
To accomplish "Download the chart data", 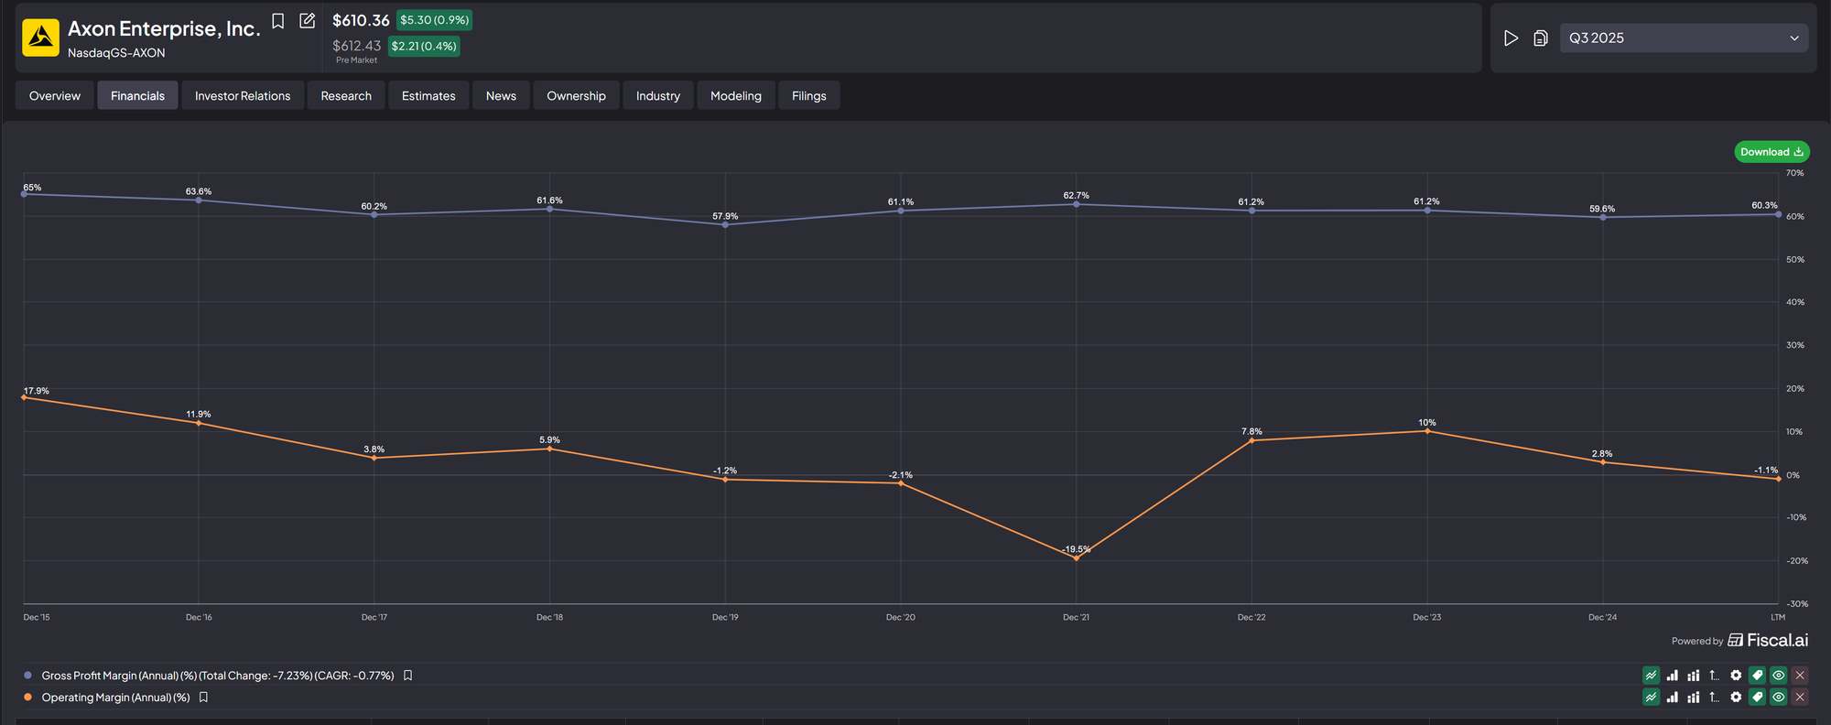I will [x=1771, y=152].
